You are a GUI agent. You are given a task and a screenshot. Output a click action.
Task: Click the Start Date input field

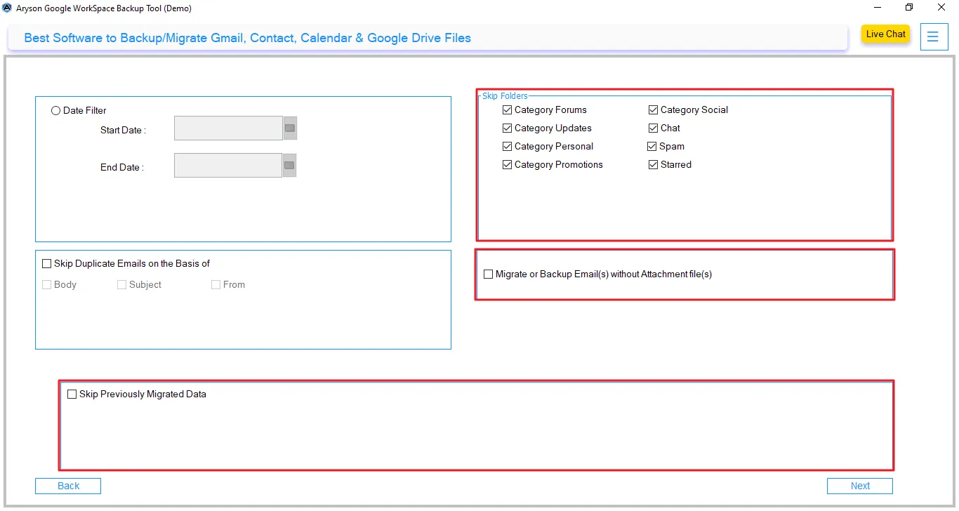tap(228, 128)
